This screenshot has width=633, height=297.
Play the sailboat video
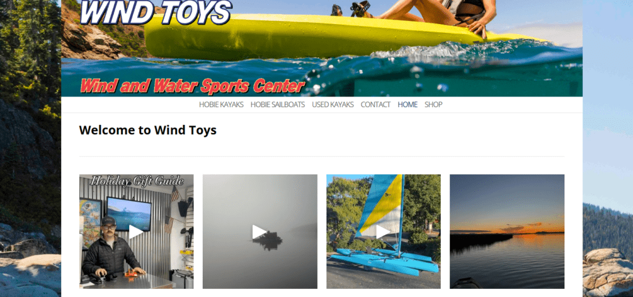tap(383, 232)
